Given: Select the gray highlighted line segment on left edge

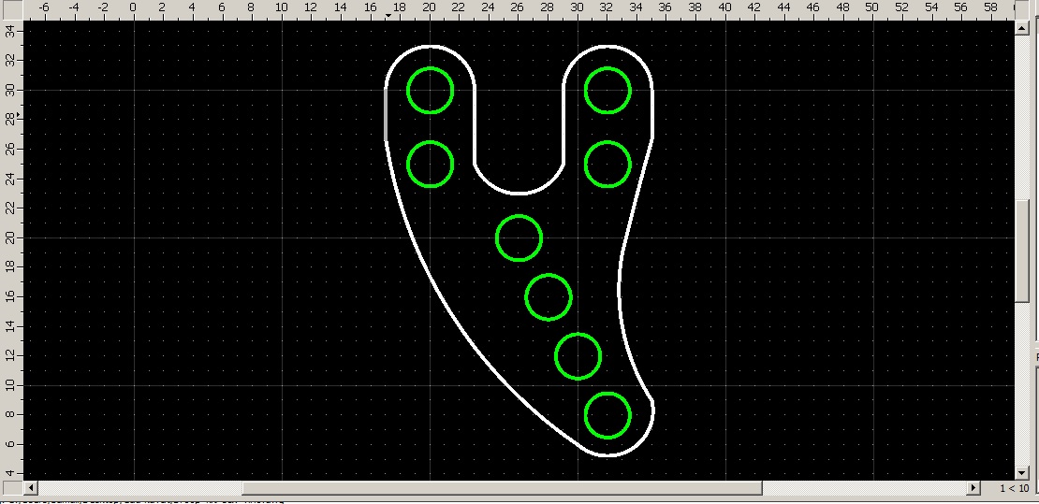Looking at the screenshot, I should pyautogui.click(x=386, y=114).
